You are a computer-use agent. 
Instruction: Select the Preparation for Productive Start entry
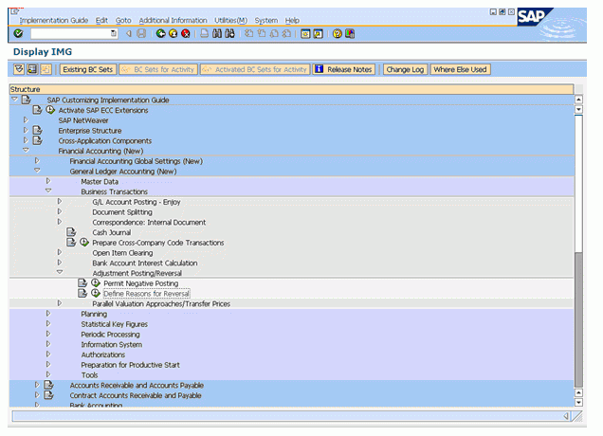tap(131, 365)
